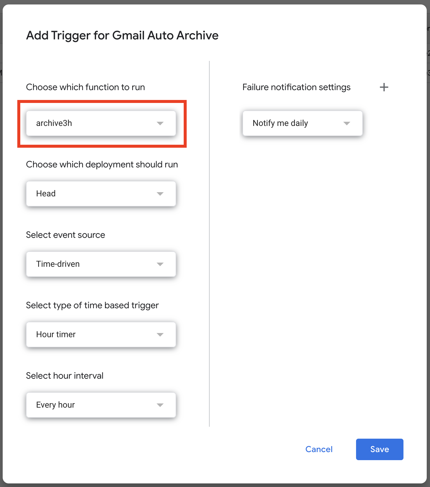Image resolution: width=430 pixels, height=487 pixels.
Task: Open the Notify me daily dropdown
Action: (302, 123)
